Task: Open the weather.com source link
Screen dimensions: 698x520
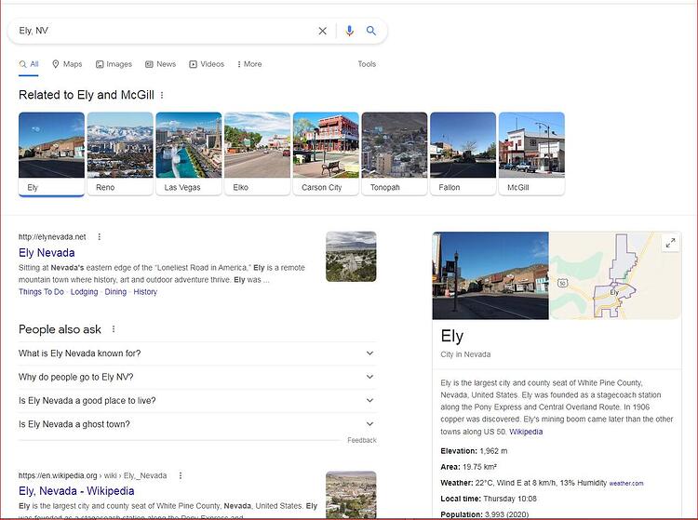Action: click(x=626, y=483)
